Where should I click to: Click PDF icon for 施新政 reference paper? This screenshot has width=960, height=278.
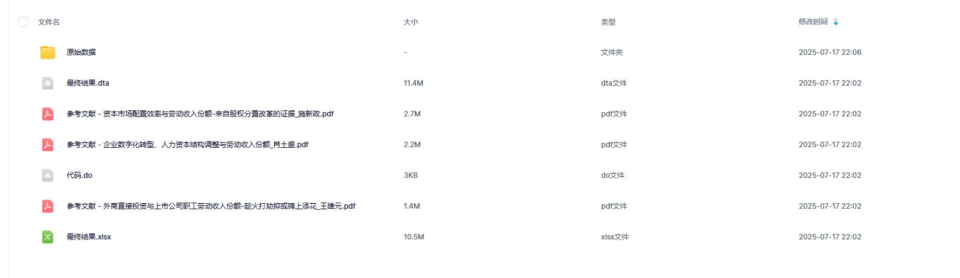(48, 114)
